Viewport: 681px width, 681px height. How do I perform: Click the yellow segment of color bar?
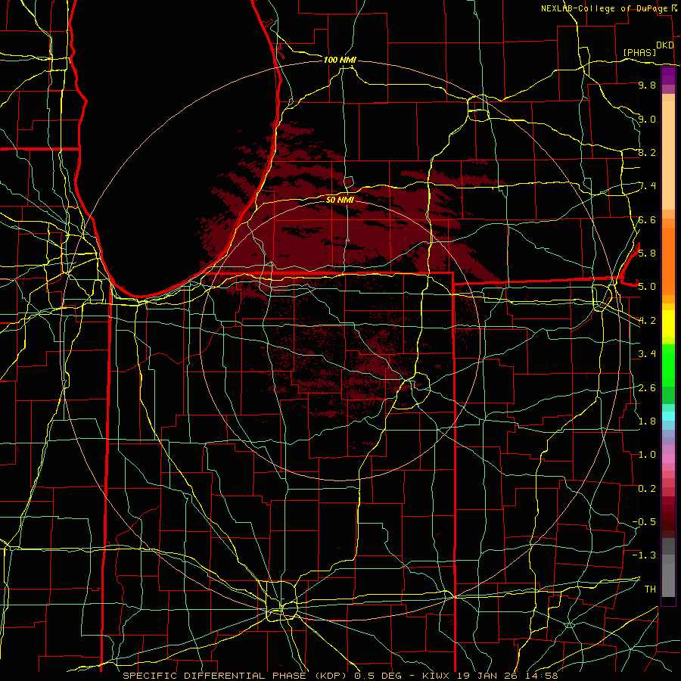click(668, 324)
